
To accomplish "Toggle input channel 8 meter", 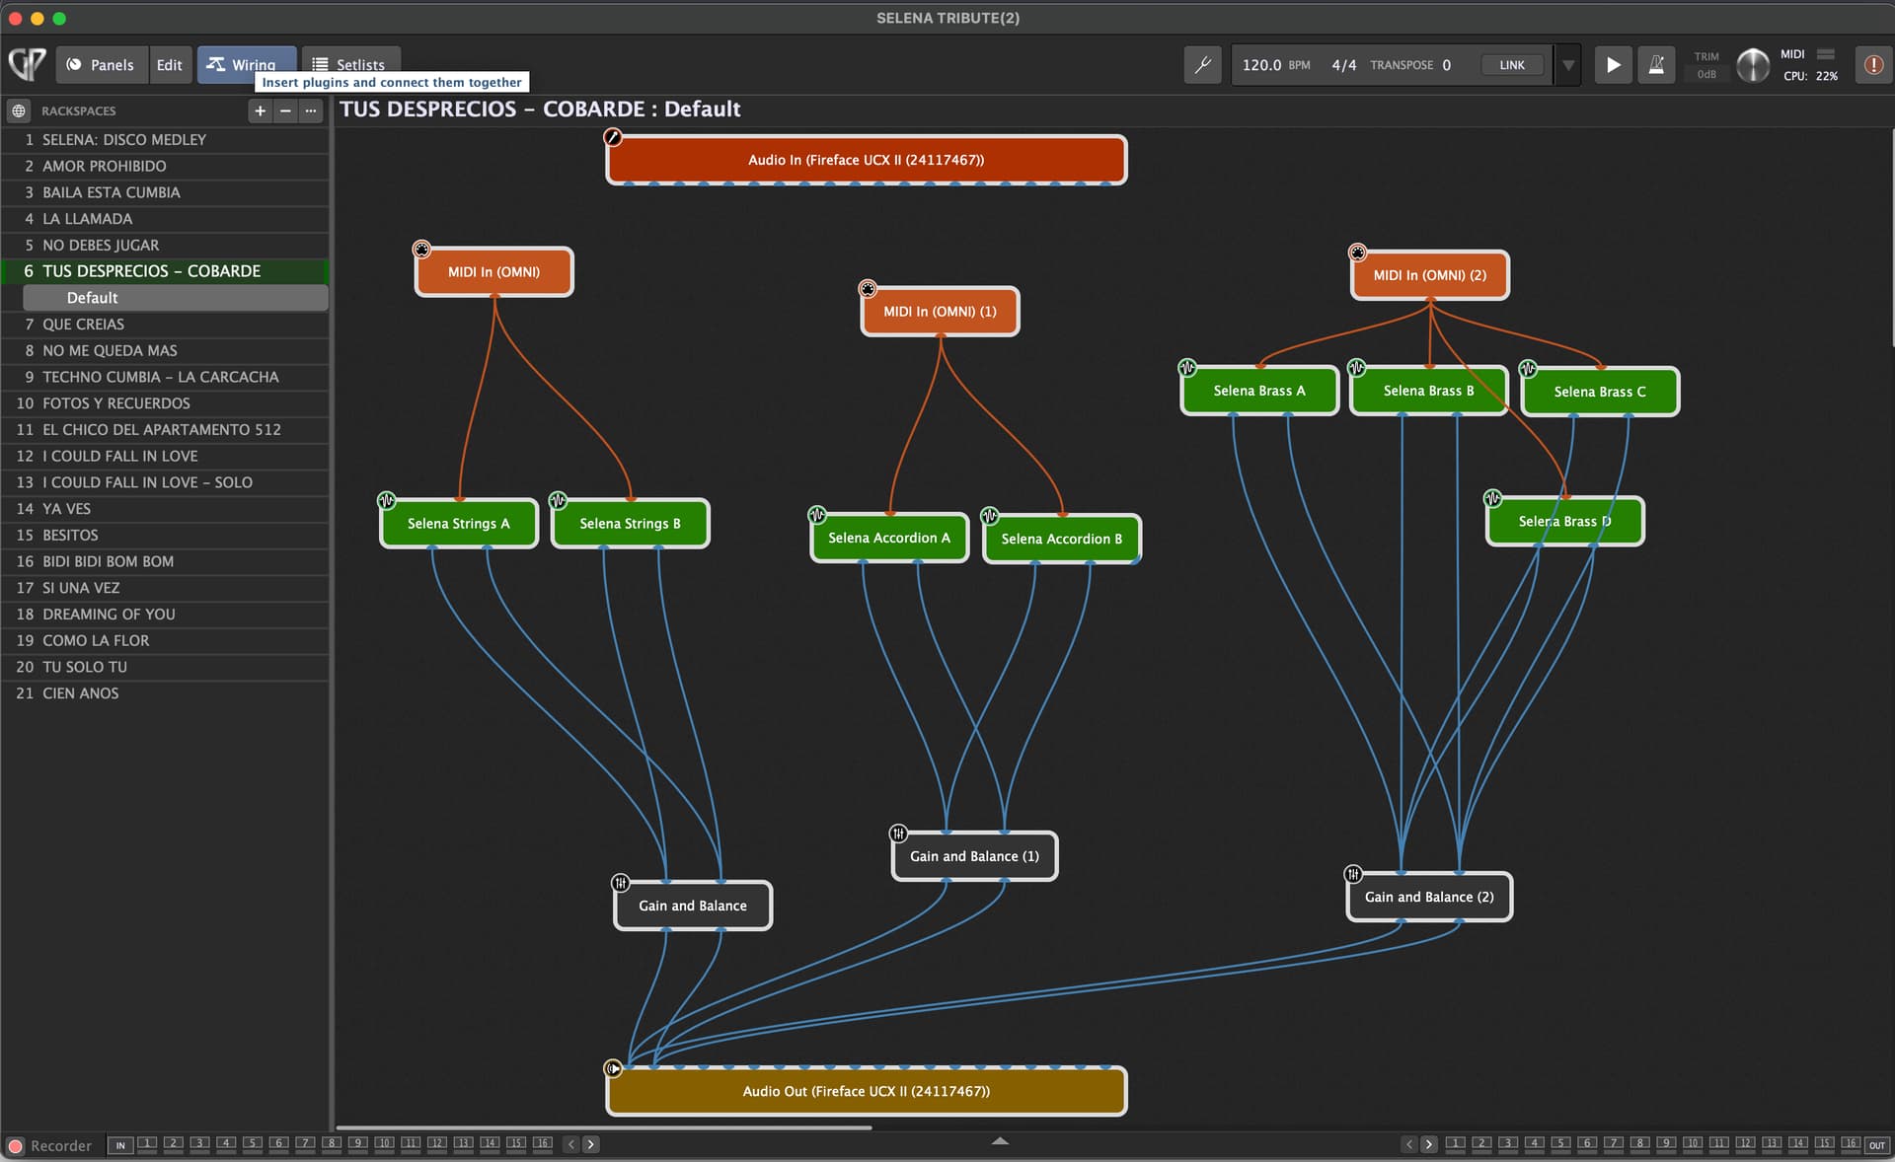I will (x=332, y=1144).
